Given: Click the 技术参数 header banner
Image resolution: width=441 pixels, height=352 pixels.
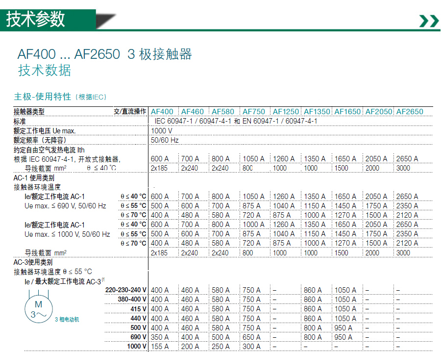Looking at the screenshot, I should [35, 19].
